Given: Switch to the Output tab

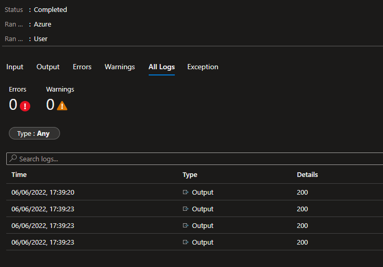Looking at the screenshot, I should (x=48, y=67).
